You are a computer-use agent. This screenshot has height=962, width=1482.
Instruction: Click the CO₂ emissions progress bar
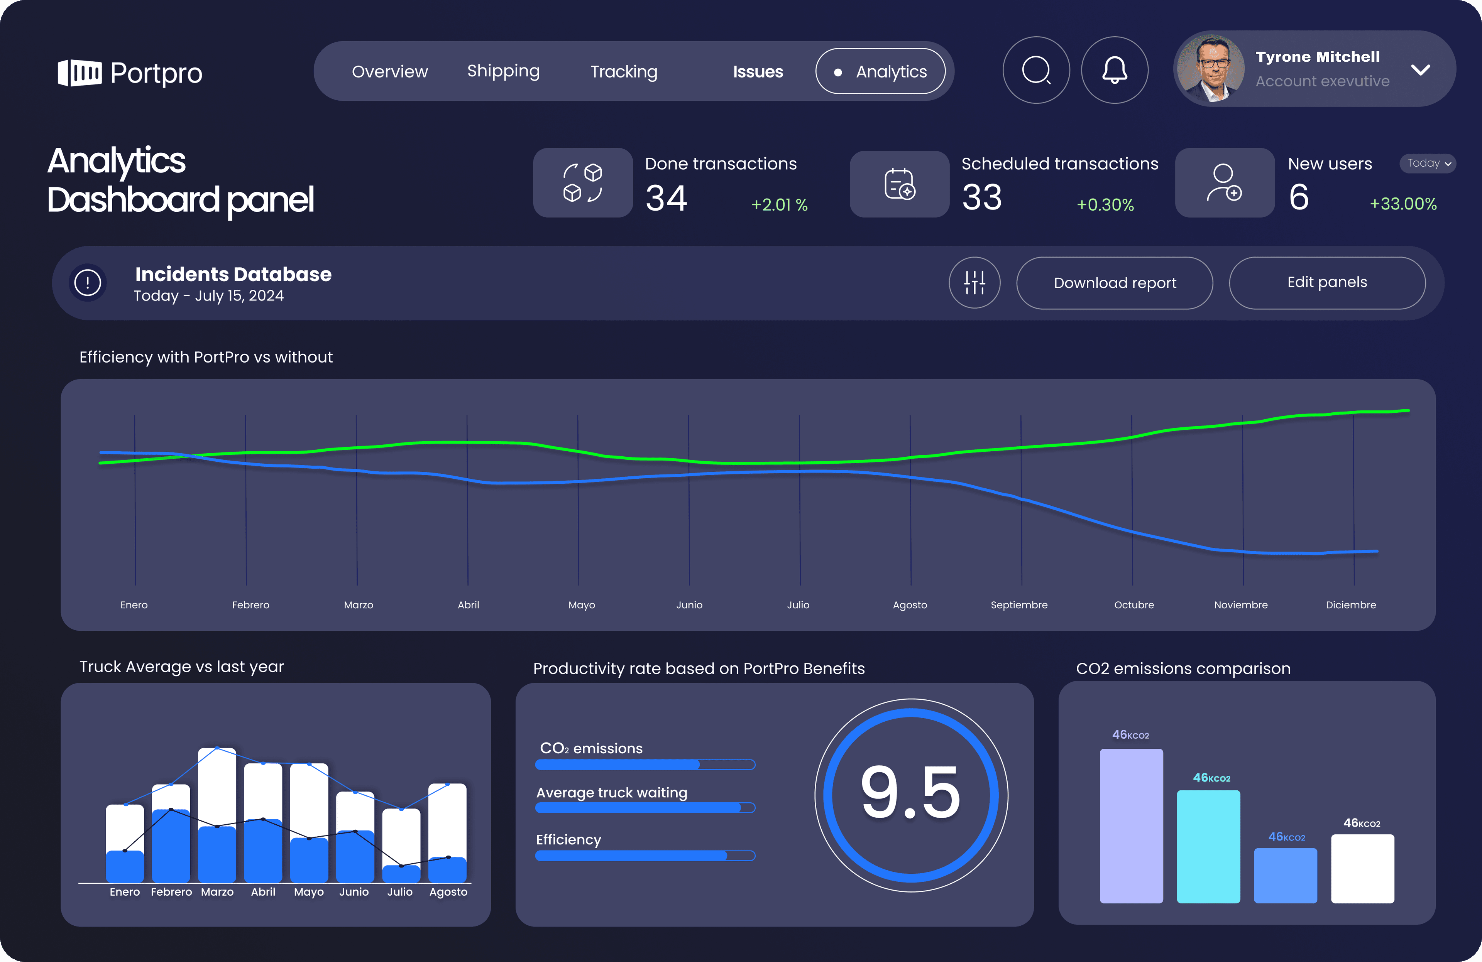645,764
